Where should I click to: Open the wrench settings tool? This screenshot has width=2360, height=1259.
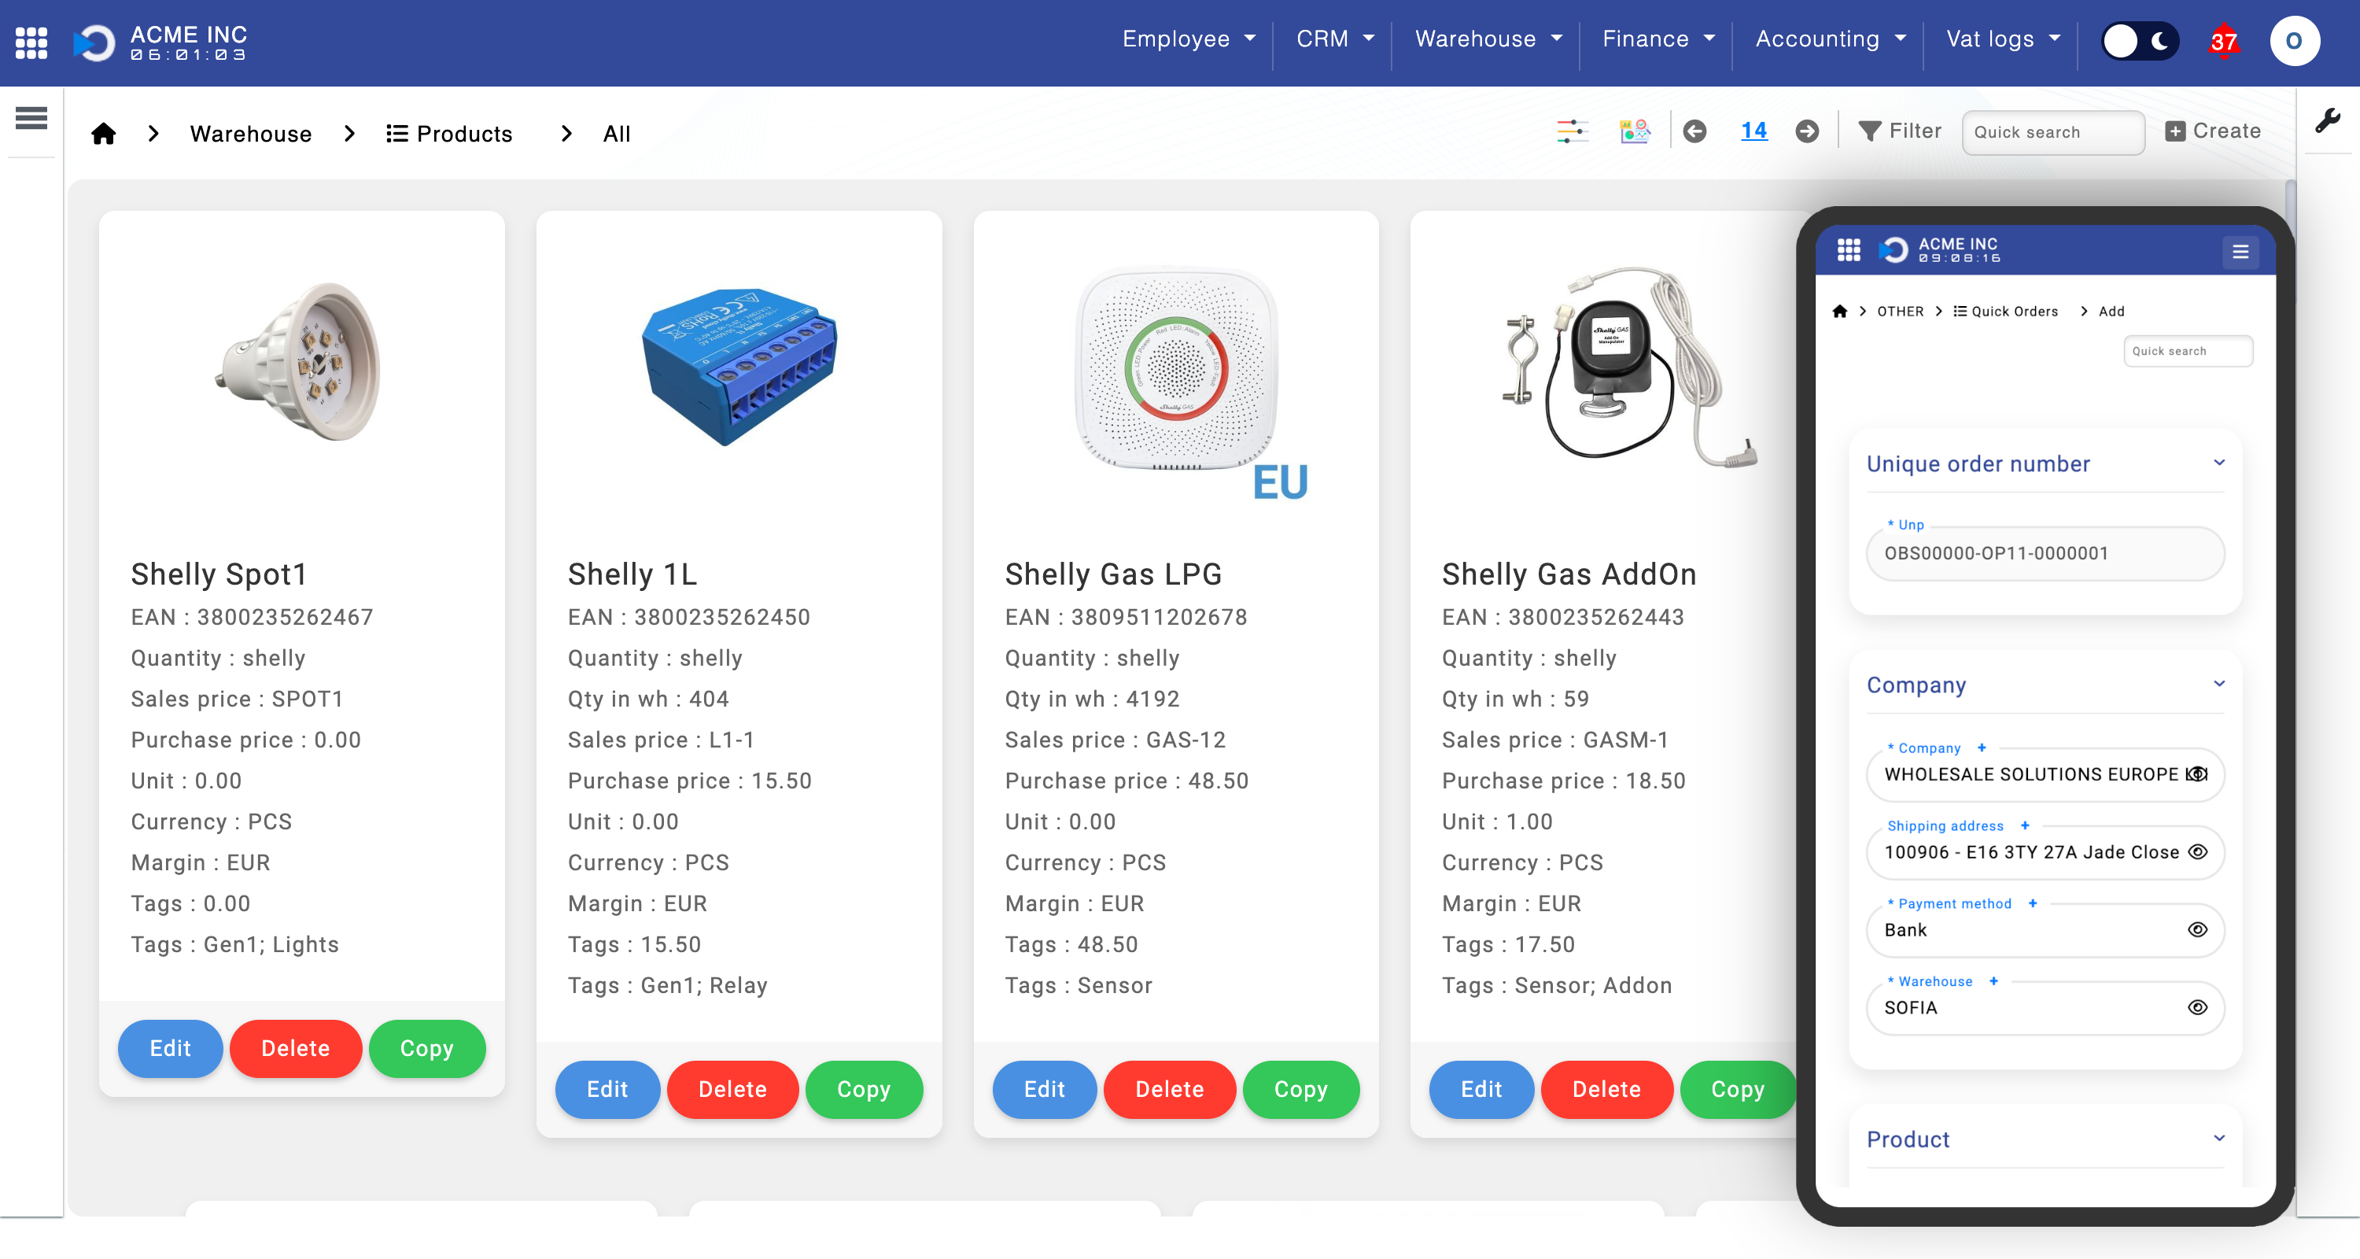click(x=2328, y=120)
